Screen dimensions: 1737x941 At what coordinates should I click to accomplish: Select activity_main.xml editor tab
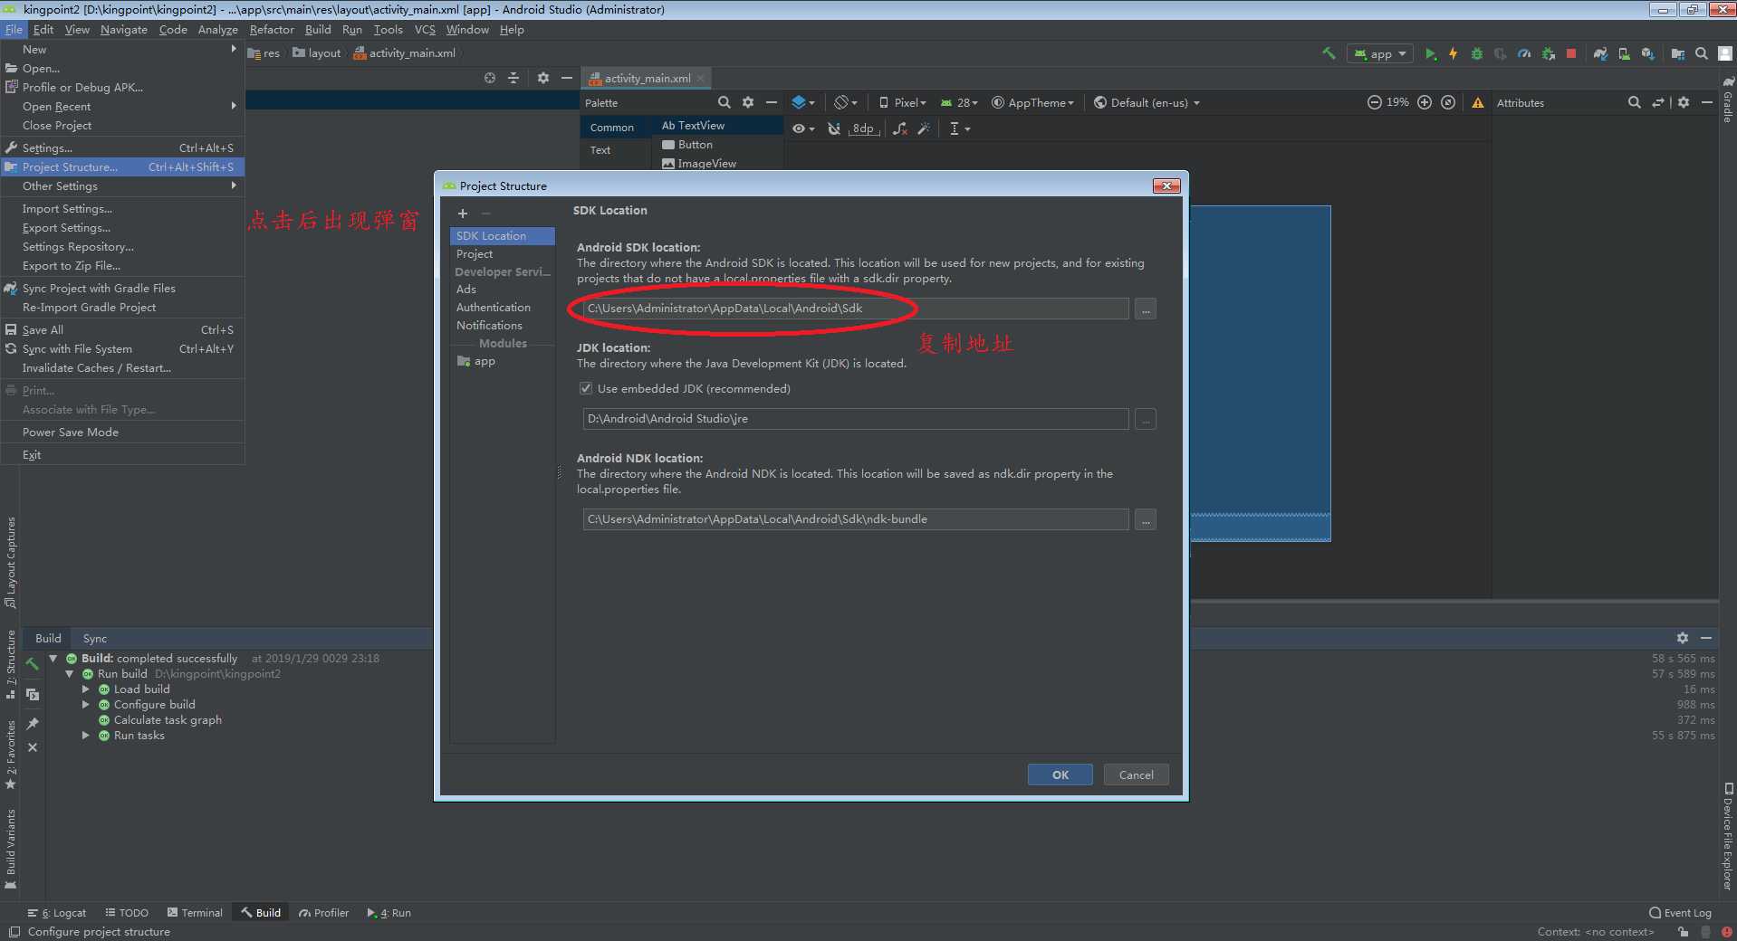(x=647, y=78)
